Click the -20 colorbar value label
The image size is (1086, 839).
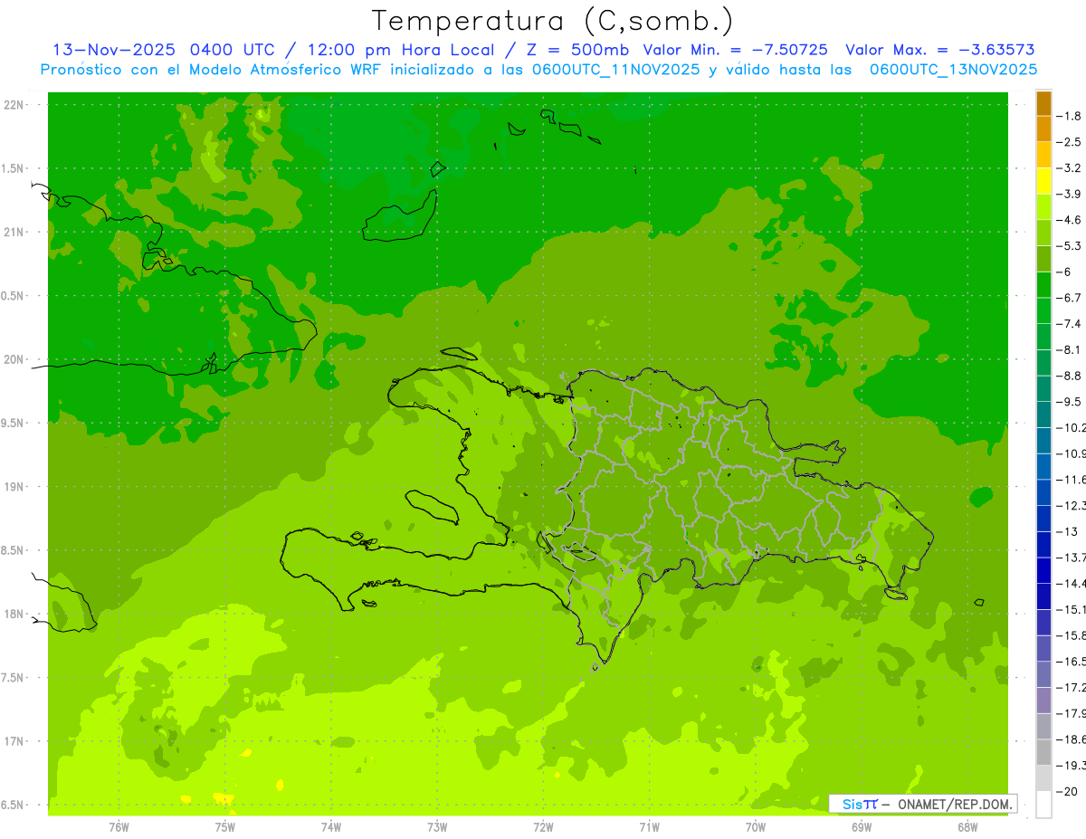1066,792
